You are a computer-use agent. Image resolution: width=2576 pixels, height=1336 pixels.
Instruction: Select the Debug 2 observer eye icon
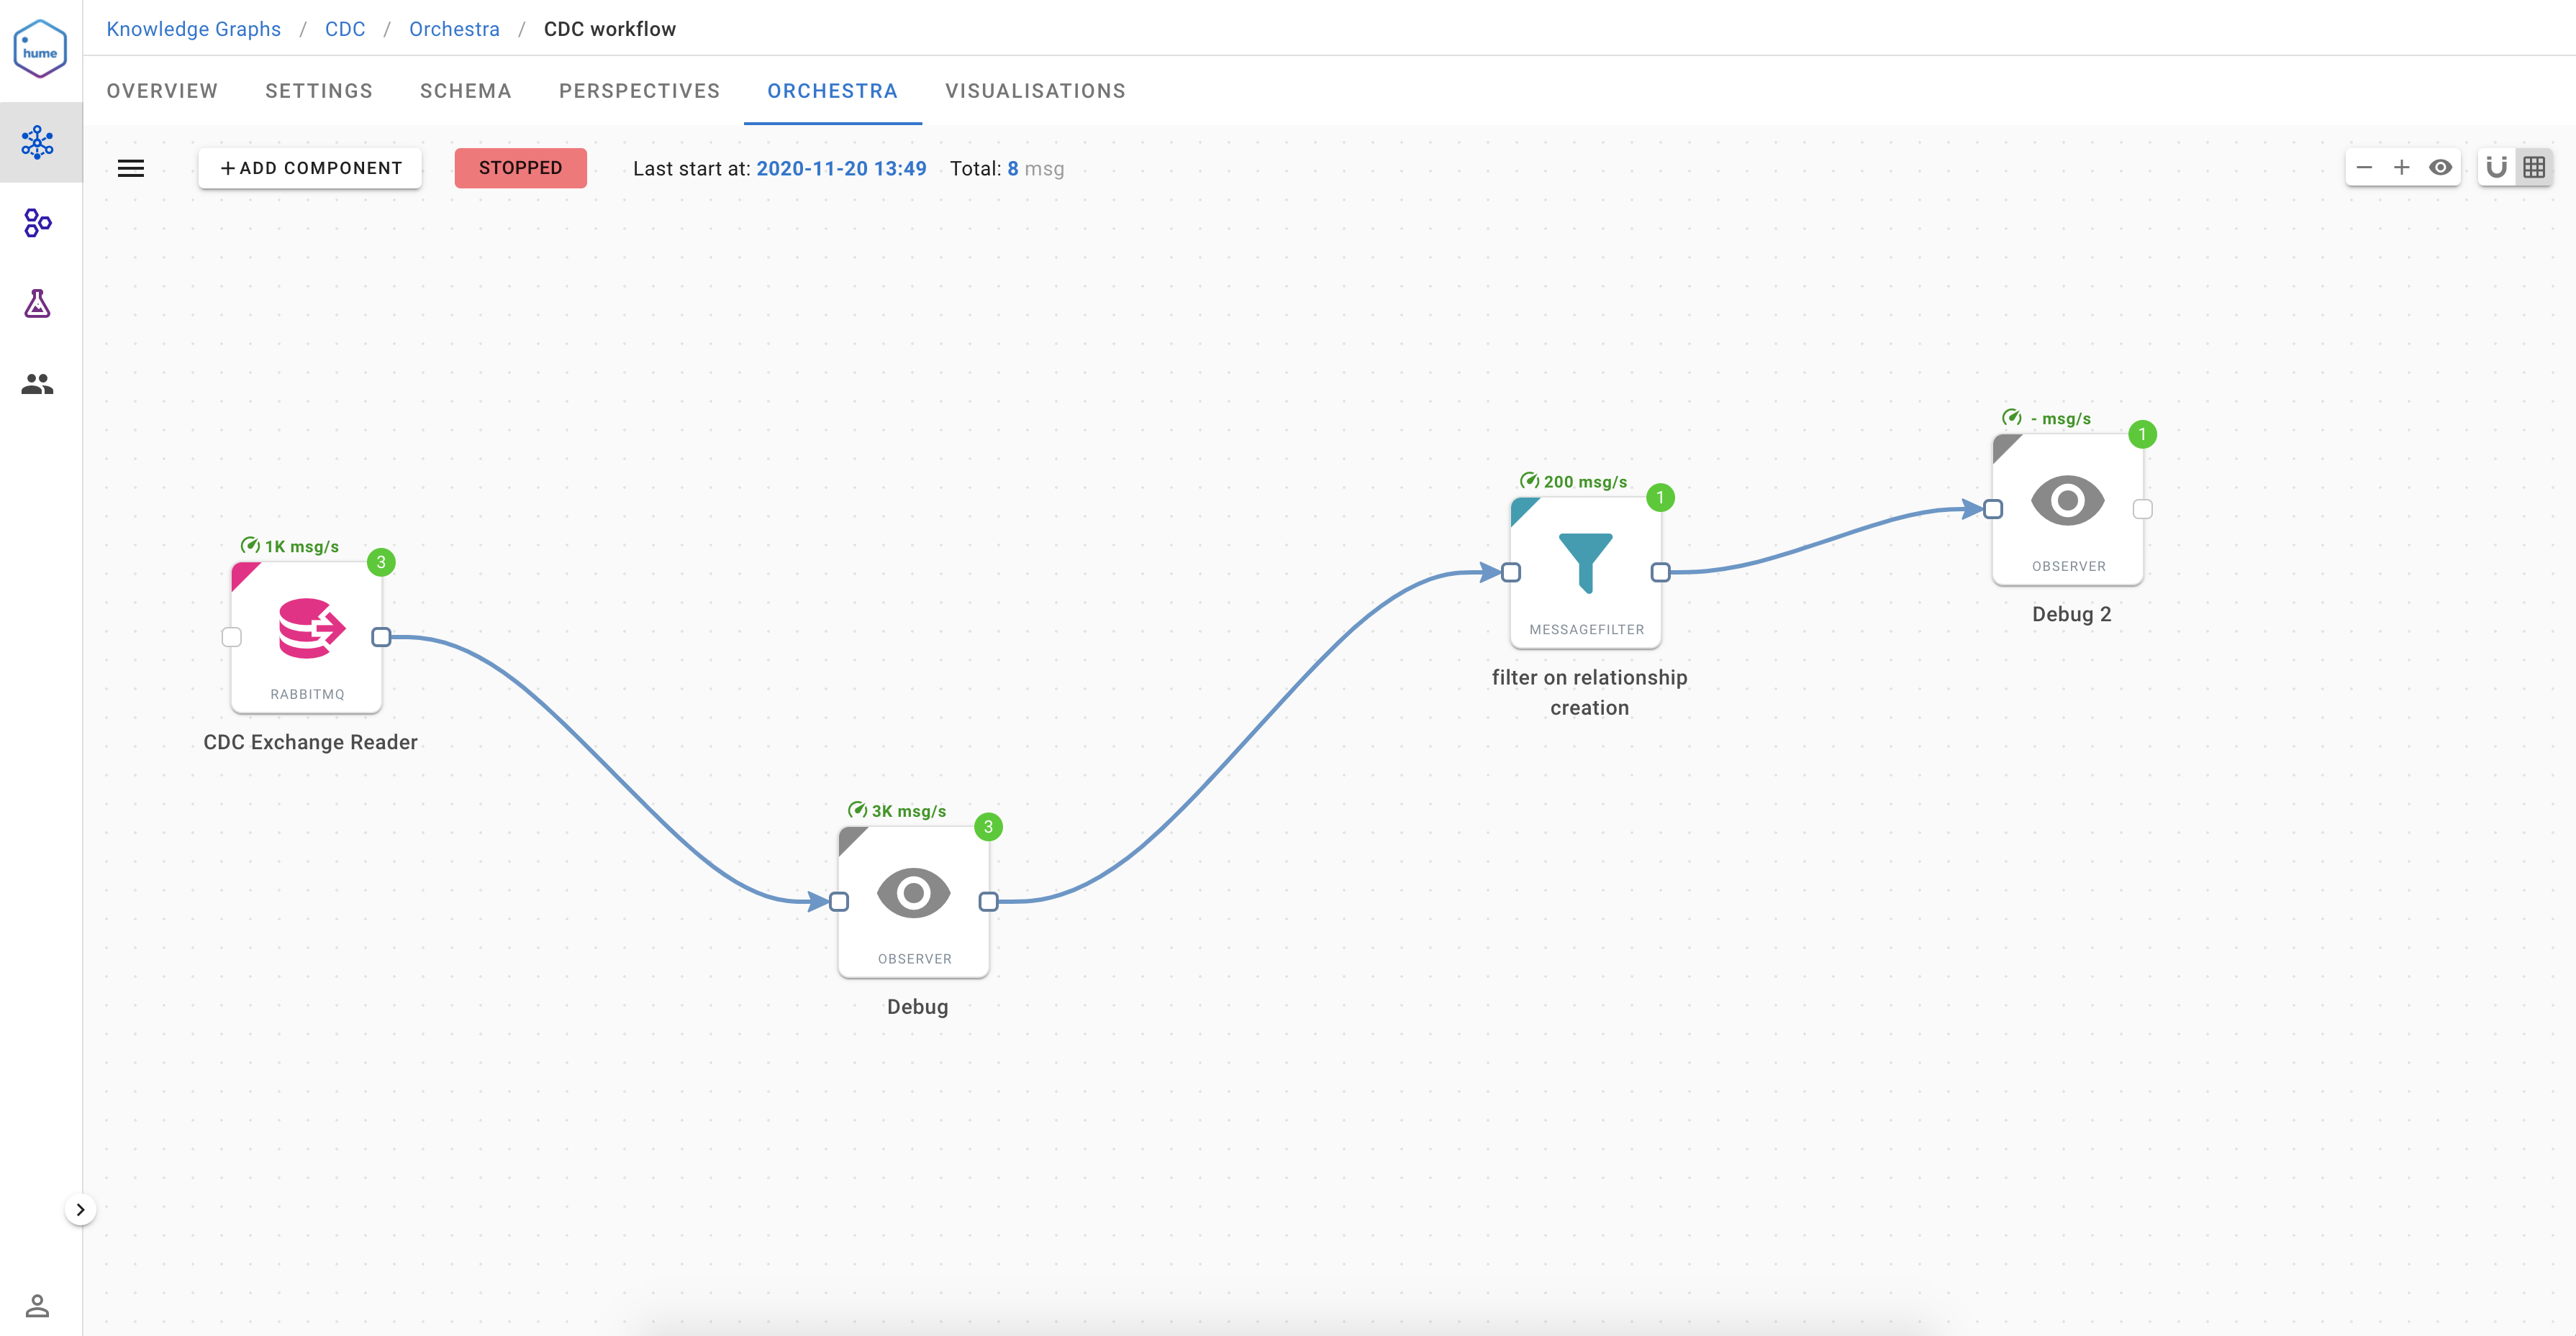coord(2067,500)
